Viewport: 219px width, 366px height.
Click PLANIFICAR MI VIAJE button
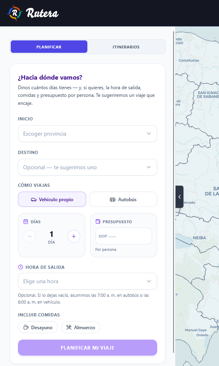(x=87, y=348)
